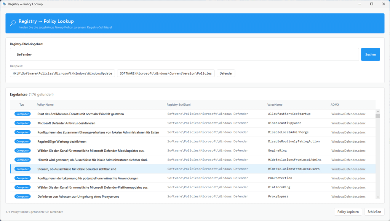390x221 pixels.
Task: Select row 'Konfigurieren der Erkennung für potenziell unerwünschte Anwendungen'
Action: [x=193, y=178]
